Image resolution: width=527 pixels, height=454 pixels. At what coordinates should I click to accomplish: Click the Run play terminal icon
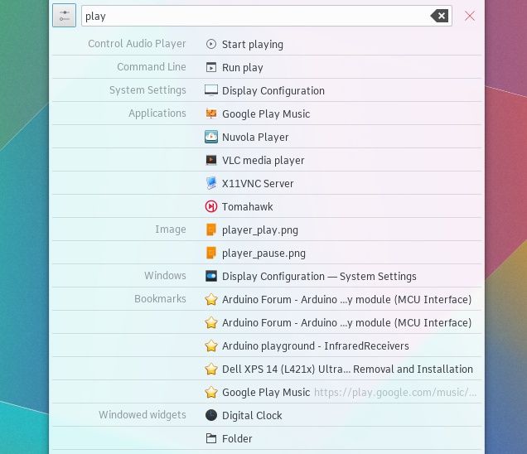(x=211, y=67)
